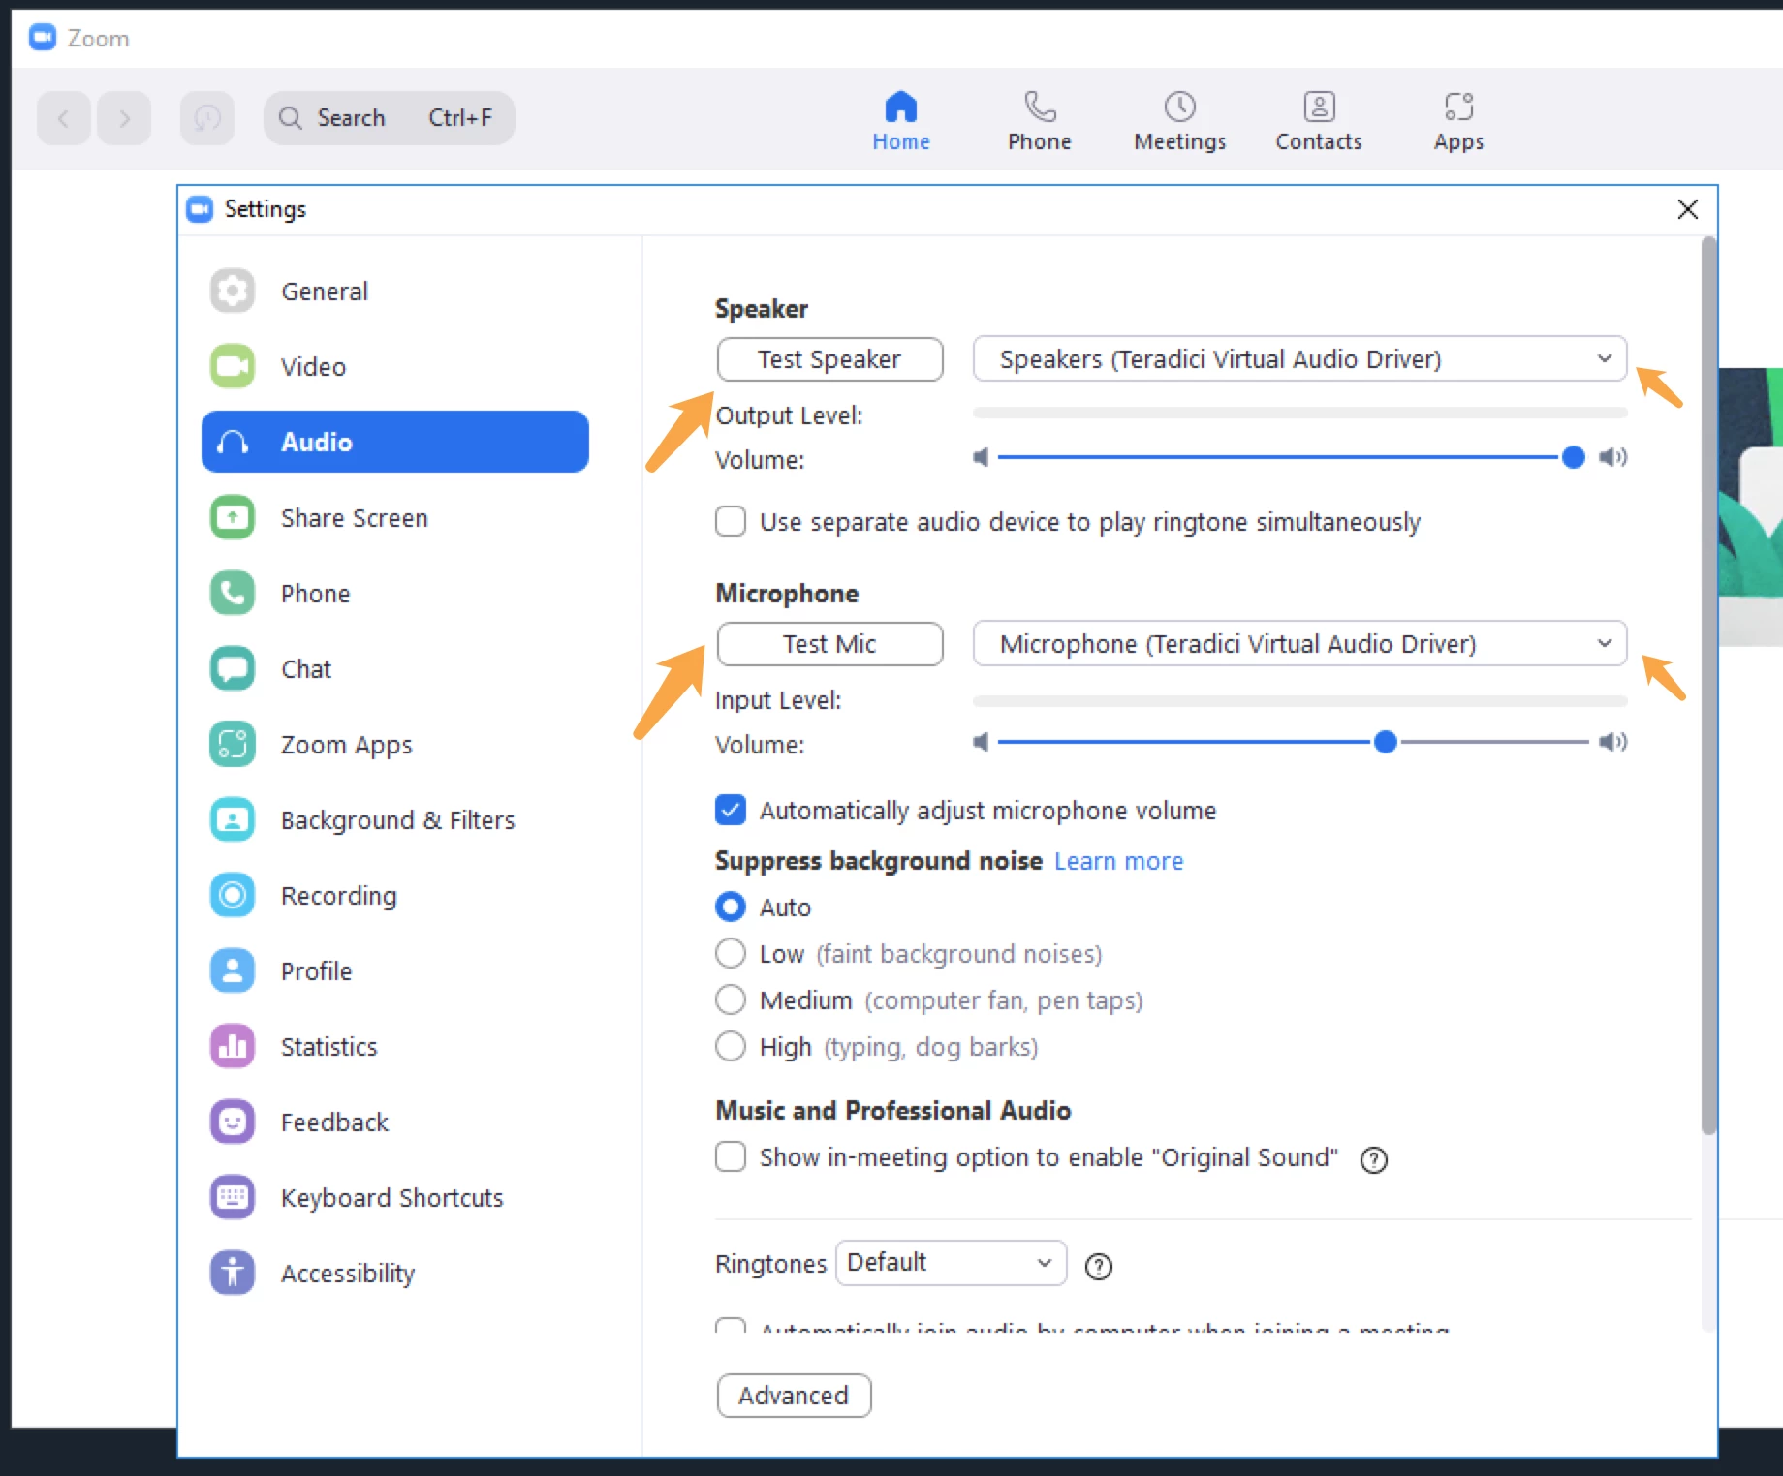Image resolution: width=1783 pixels, height=1476 pixels.
Task: Open the Ringtones Default dropdown
Action: pos(951,1263)
